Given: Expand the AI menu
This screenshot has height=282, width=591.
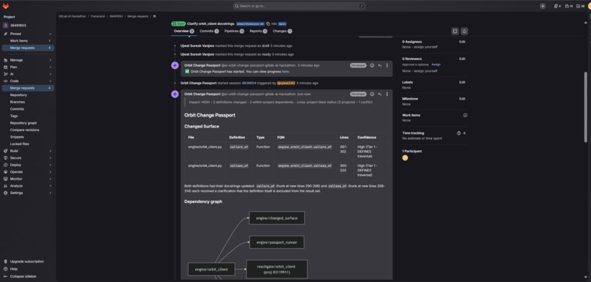Looking at the screenshot, I should coord(28,74).
